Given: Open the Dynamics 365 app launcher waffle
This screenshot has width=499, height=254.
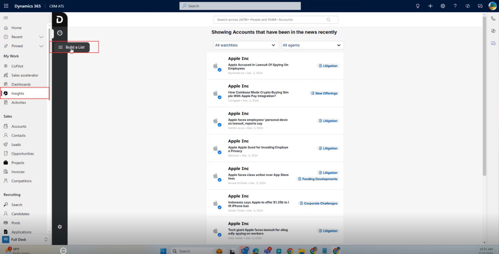Looking at the screenshot, I should coord(6,6).
